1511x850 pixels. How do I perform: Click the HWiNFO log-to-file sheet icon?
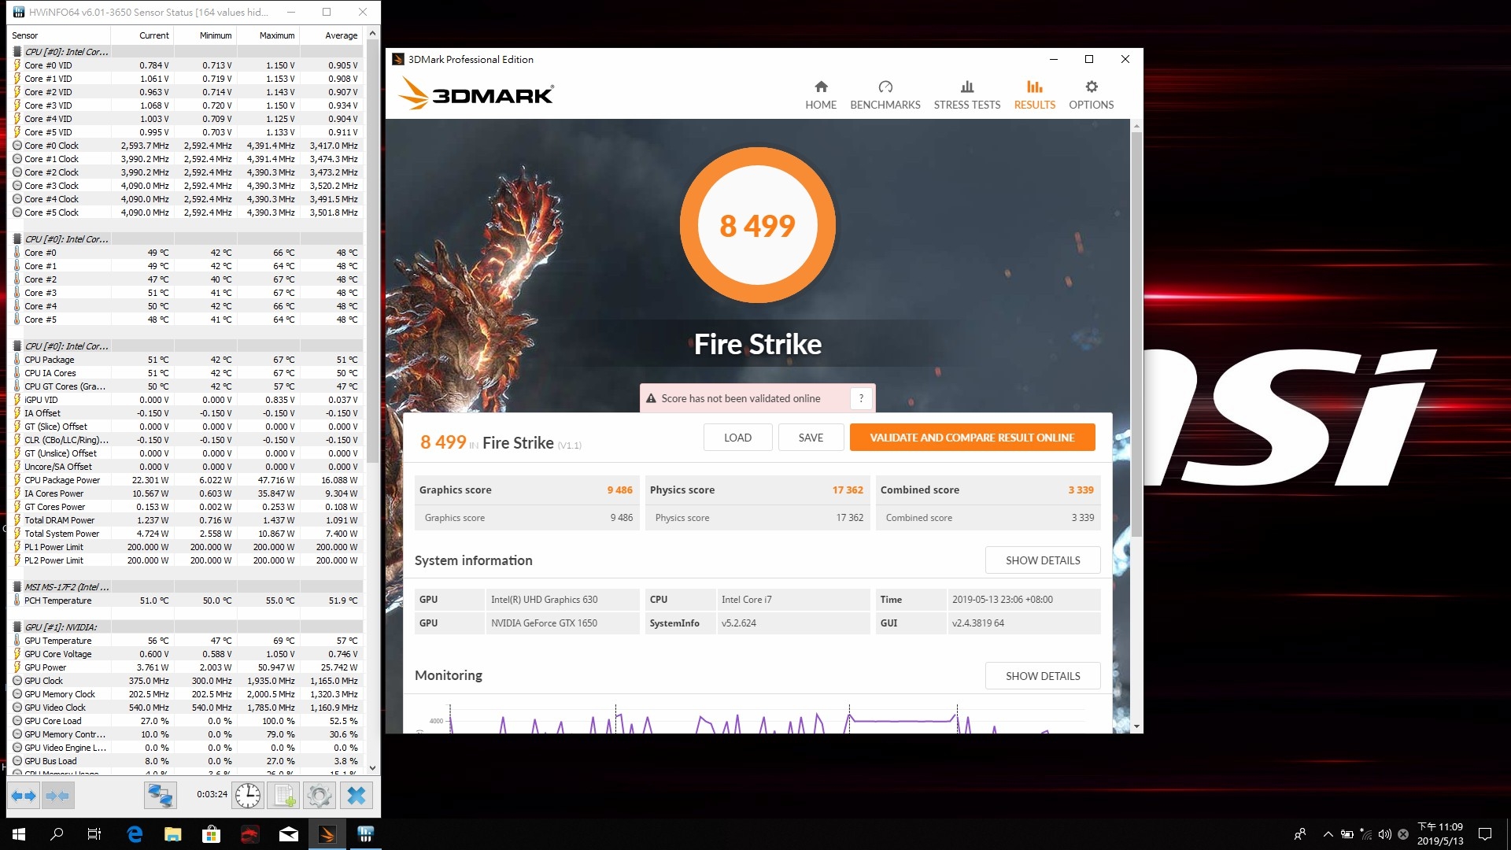tap(284, 796)
